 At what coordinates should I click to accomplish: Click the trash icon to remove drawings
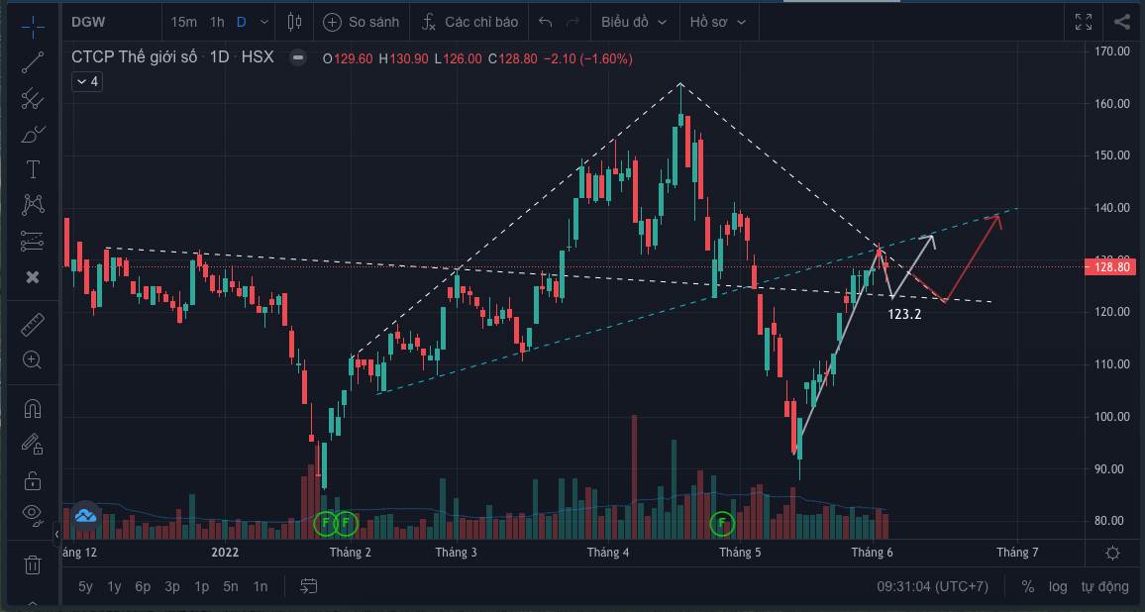(33, 564)
